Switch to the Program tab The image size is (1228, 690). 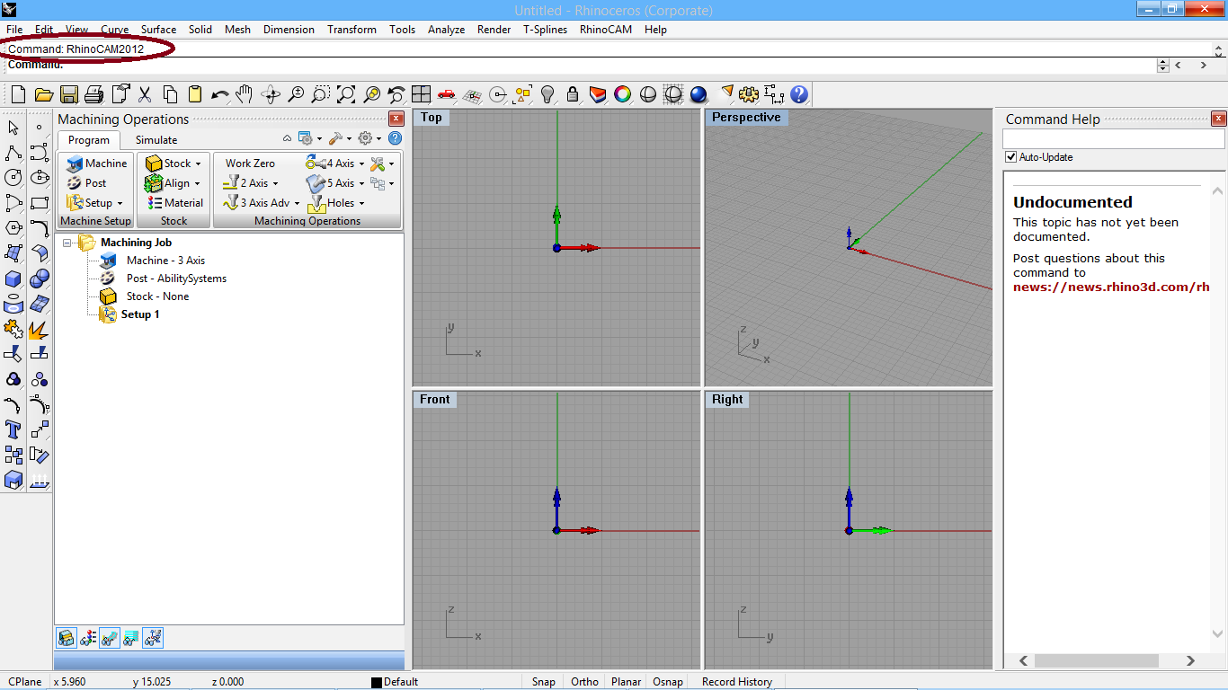tap(89, 140)
